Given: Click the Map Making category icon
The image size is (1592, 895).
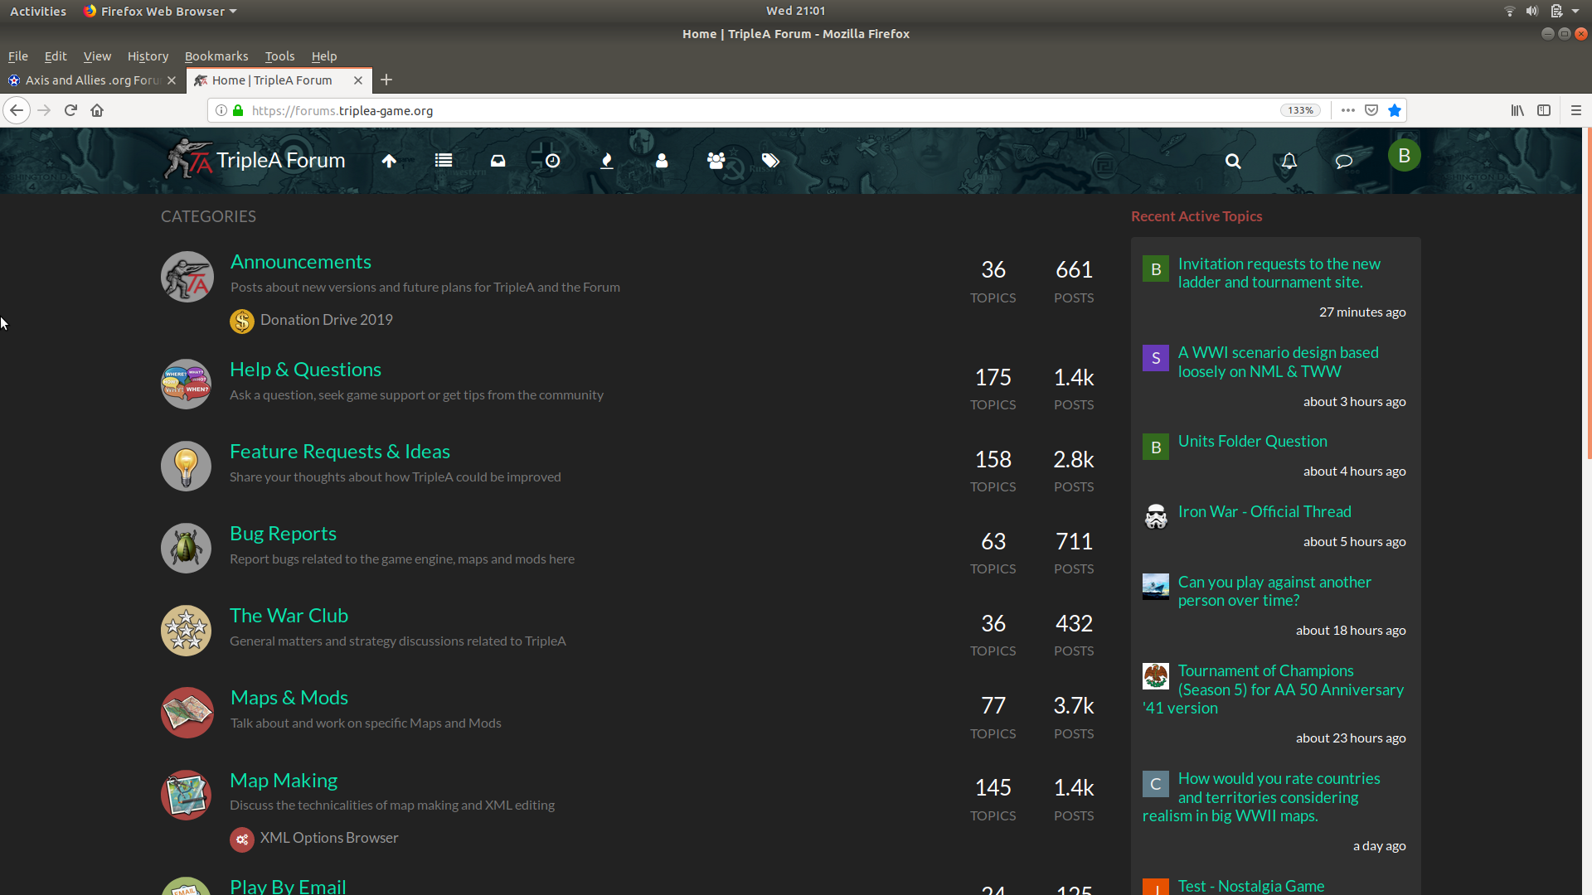Looking at the screenshot, I should point(187,795).
